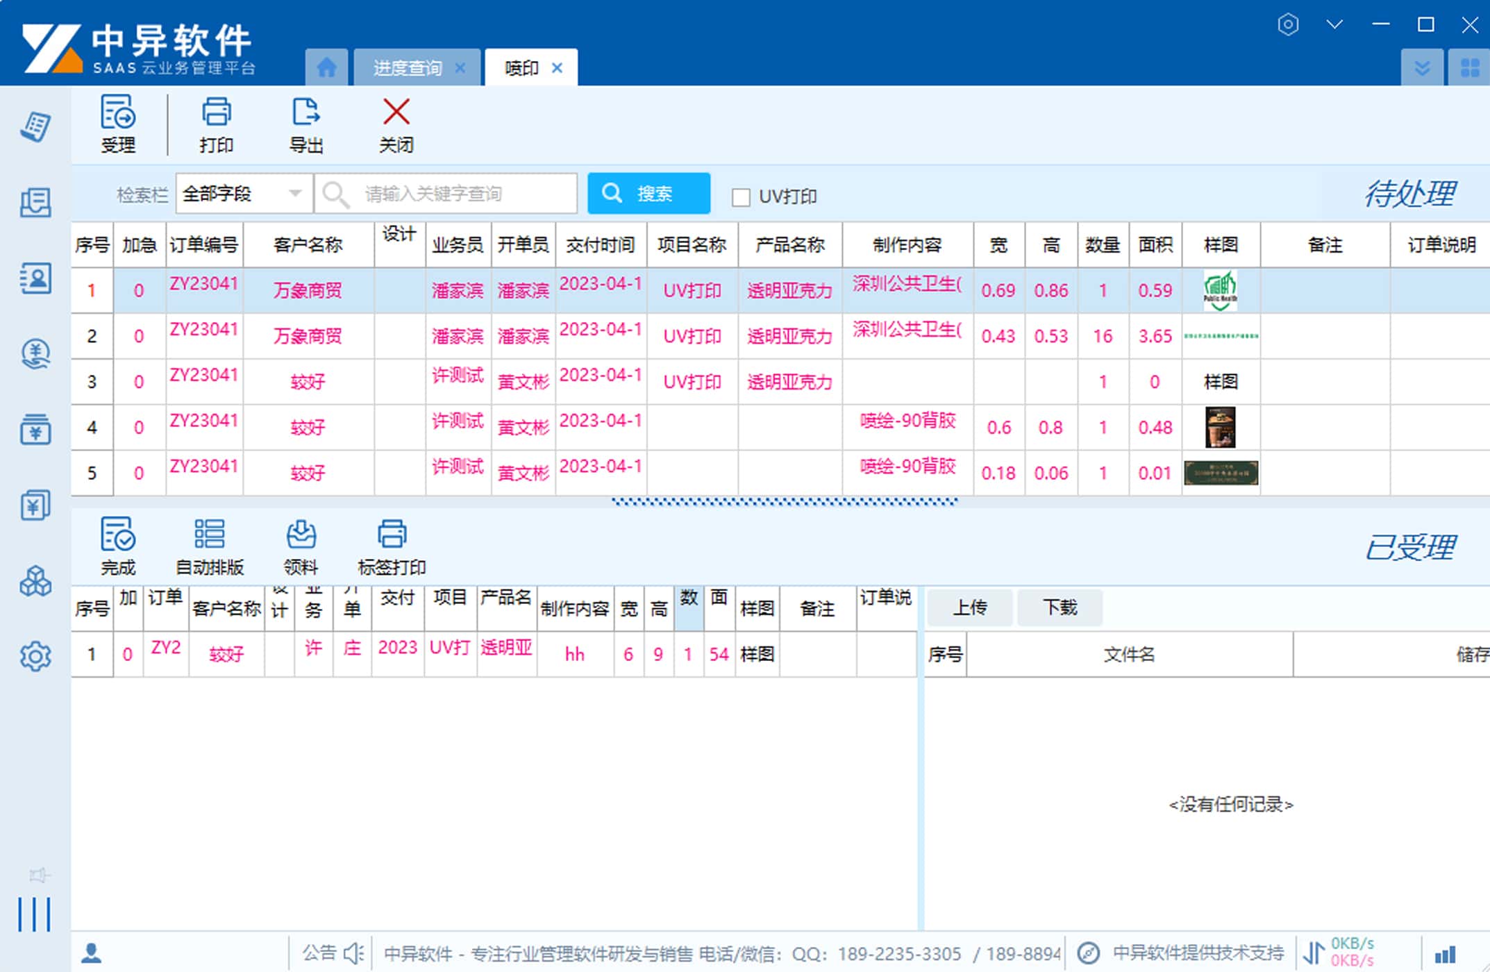Viewport: 1490px width, 972px height.
Task: Click the hh content cell in accepted table
Action: click(x=575, y=654)
